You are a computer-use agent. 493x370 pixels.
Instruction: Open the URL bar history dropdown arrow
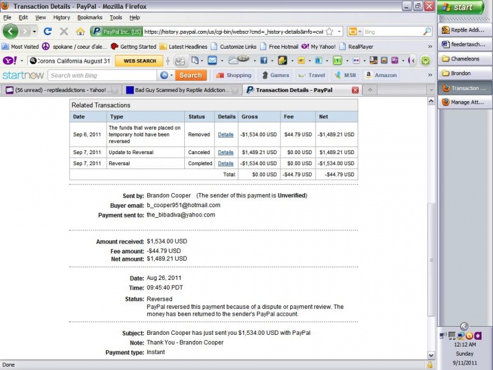[339, 31]
